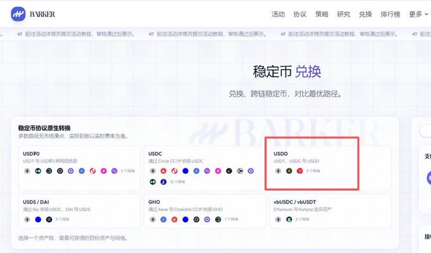Open the 研究 menu item
431x253 pixels.
343,15
